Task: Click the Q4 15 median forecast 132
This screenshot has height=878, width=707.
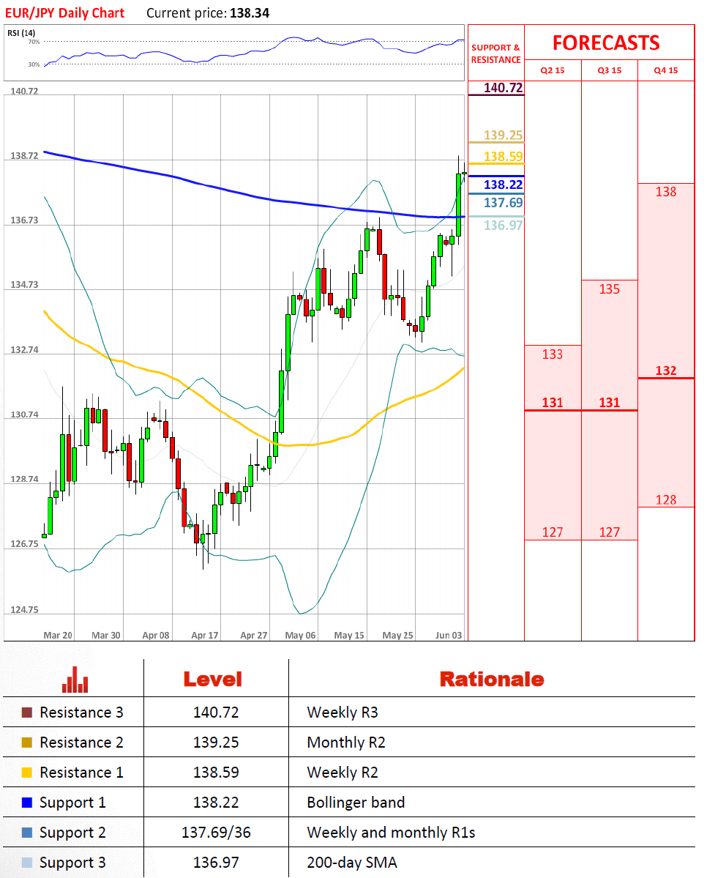Action: pos(666,371)
